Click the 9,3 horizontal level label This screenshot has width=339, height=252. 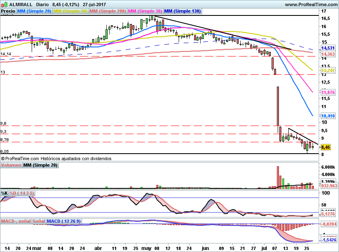point(4,131)
